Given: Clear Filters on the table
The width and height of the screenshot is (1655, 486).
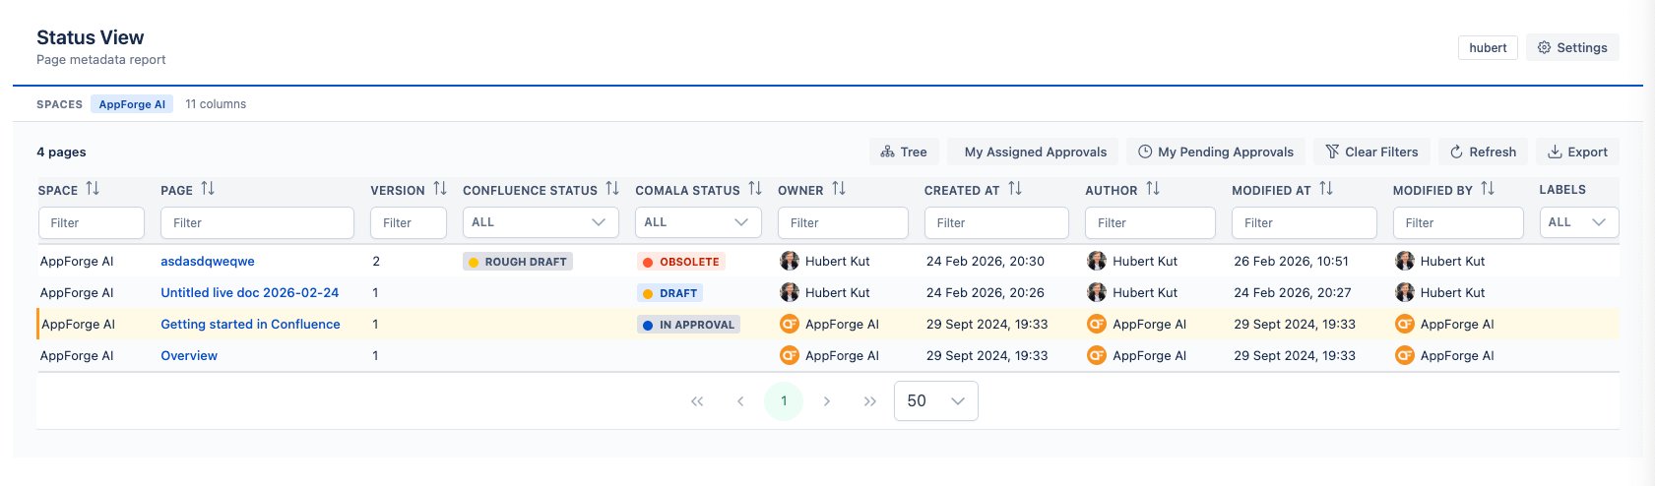Looking at the screenshot, I should coord(1371,152).
